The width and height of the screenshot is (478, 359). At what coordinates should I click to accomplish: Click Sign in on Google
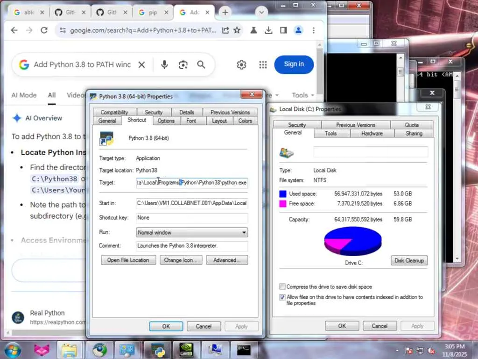pos(294,65)
